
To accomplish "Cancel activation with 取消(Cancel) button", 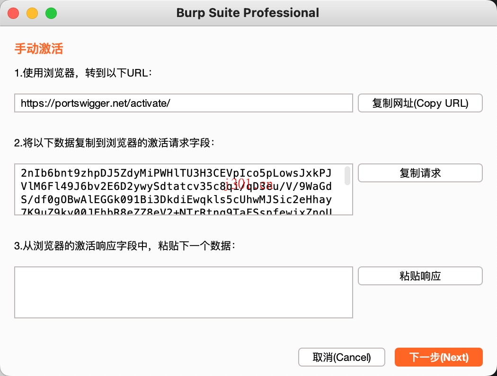I will (x=342, y=358).
